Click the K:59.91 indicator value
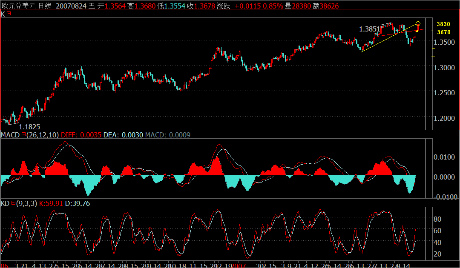The width and height of the screenshot is (460, 268). [x=51, y=203]
